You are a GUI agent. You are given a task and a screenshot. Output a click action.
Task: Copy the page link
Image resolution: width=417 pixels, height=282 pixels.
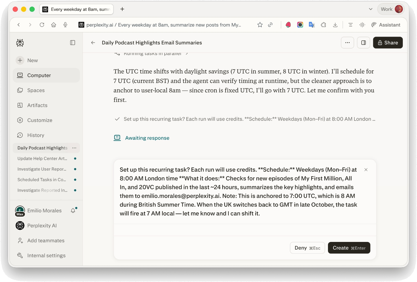click(270, 25)
